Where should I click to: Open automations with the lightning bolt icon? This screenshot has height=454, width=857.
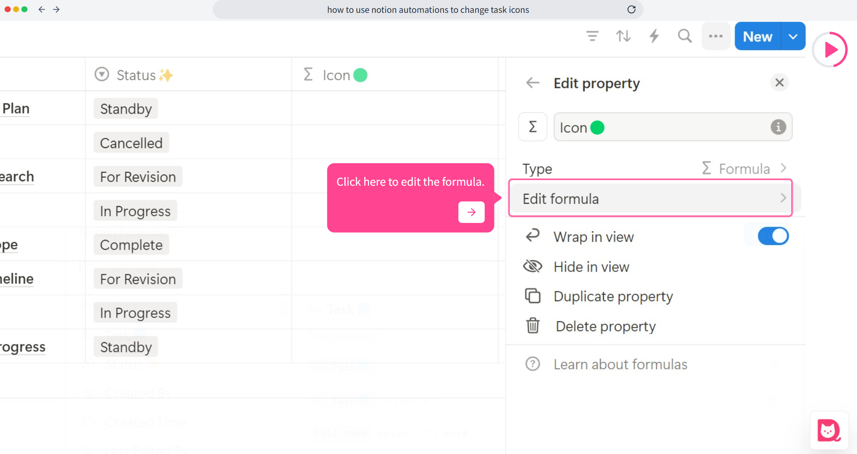tap(654, 36)
